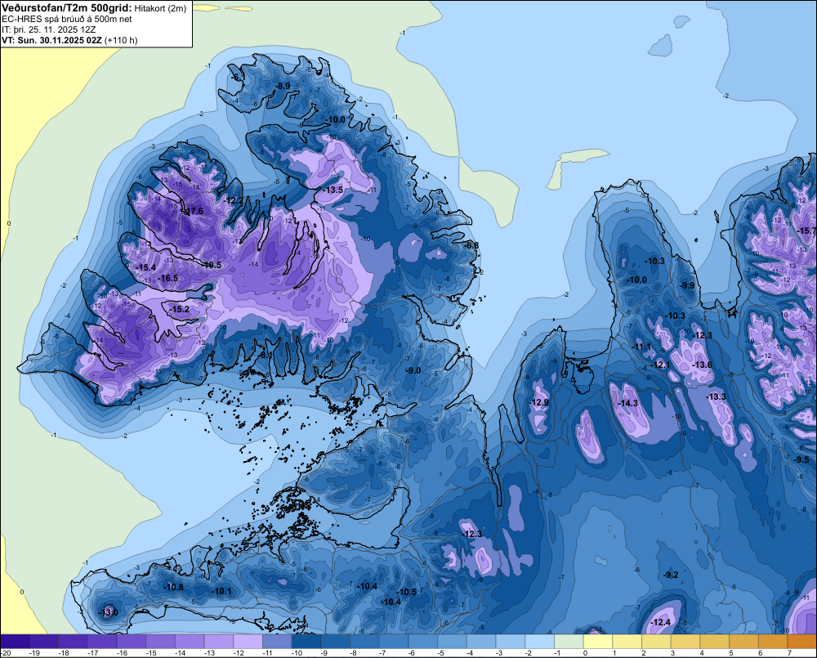Click the legend color box starting at -20
The height and width of the screenshot is (658, 817).
[x=15, y=642]
